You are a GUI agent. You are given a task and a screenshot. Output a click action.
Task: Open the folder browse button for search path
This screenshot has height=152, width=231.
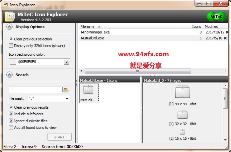(66, 89)
